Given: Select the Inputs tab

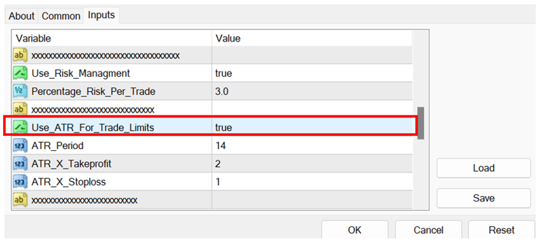Looking at the screenshot, I should (101, 15).
